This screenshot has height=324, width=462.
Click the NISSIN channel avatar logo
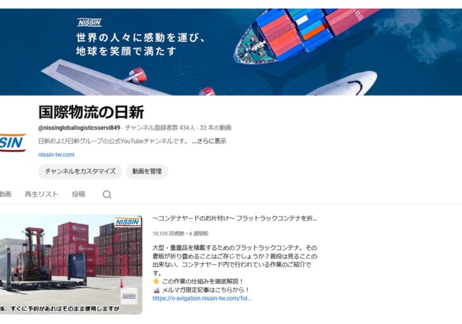[13, 142]
